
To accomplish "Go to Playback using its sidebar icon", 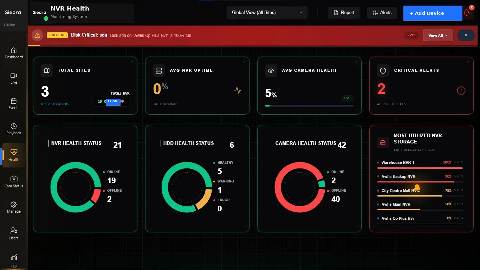I will coord(14,129).
